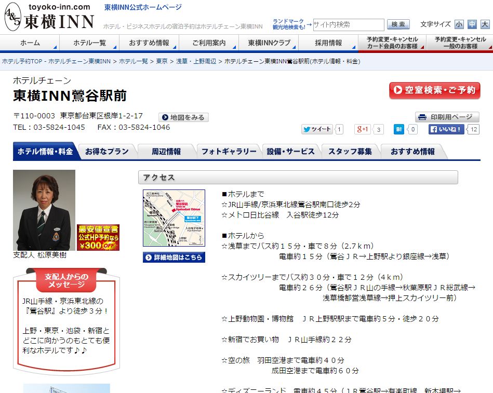
Task: Click the 空室検索・ご予約 reservation button
Action: 434,90
